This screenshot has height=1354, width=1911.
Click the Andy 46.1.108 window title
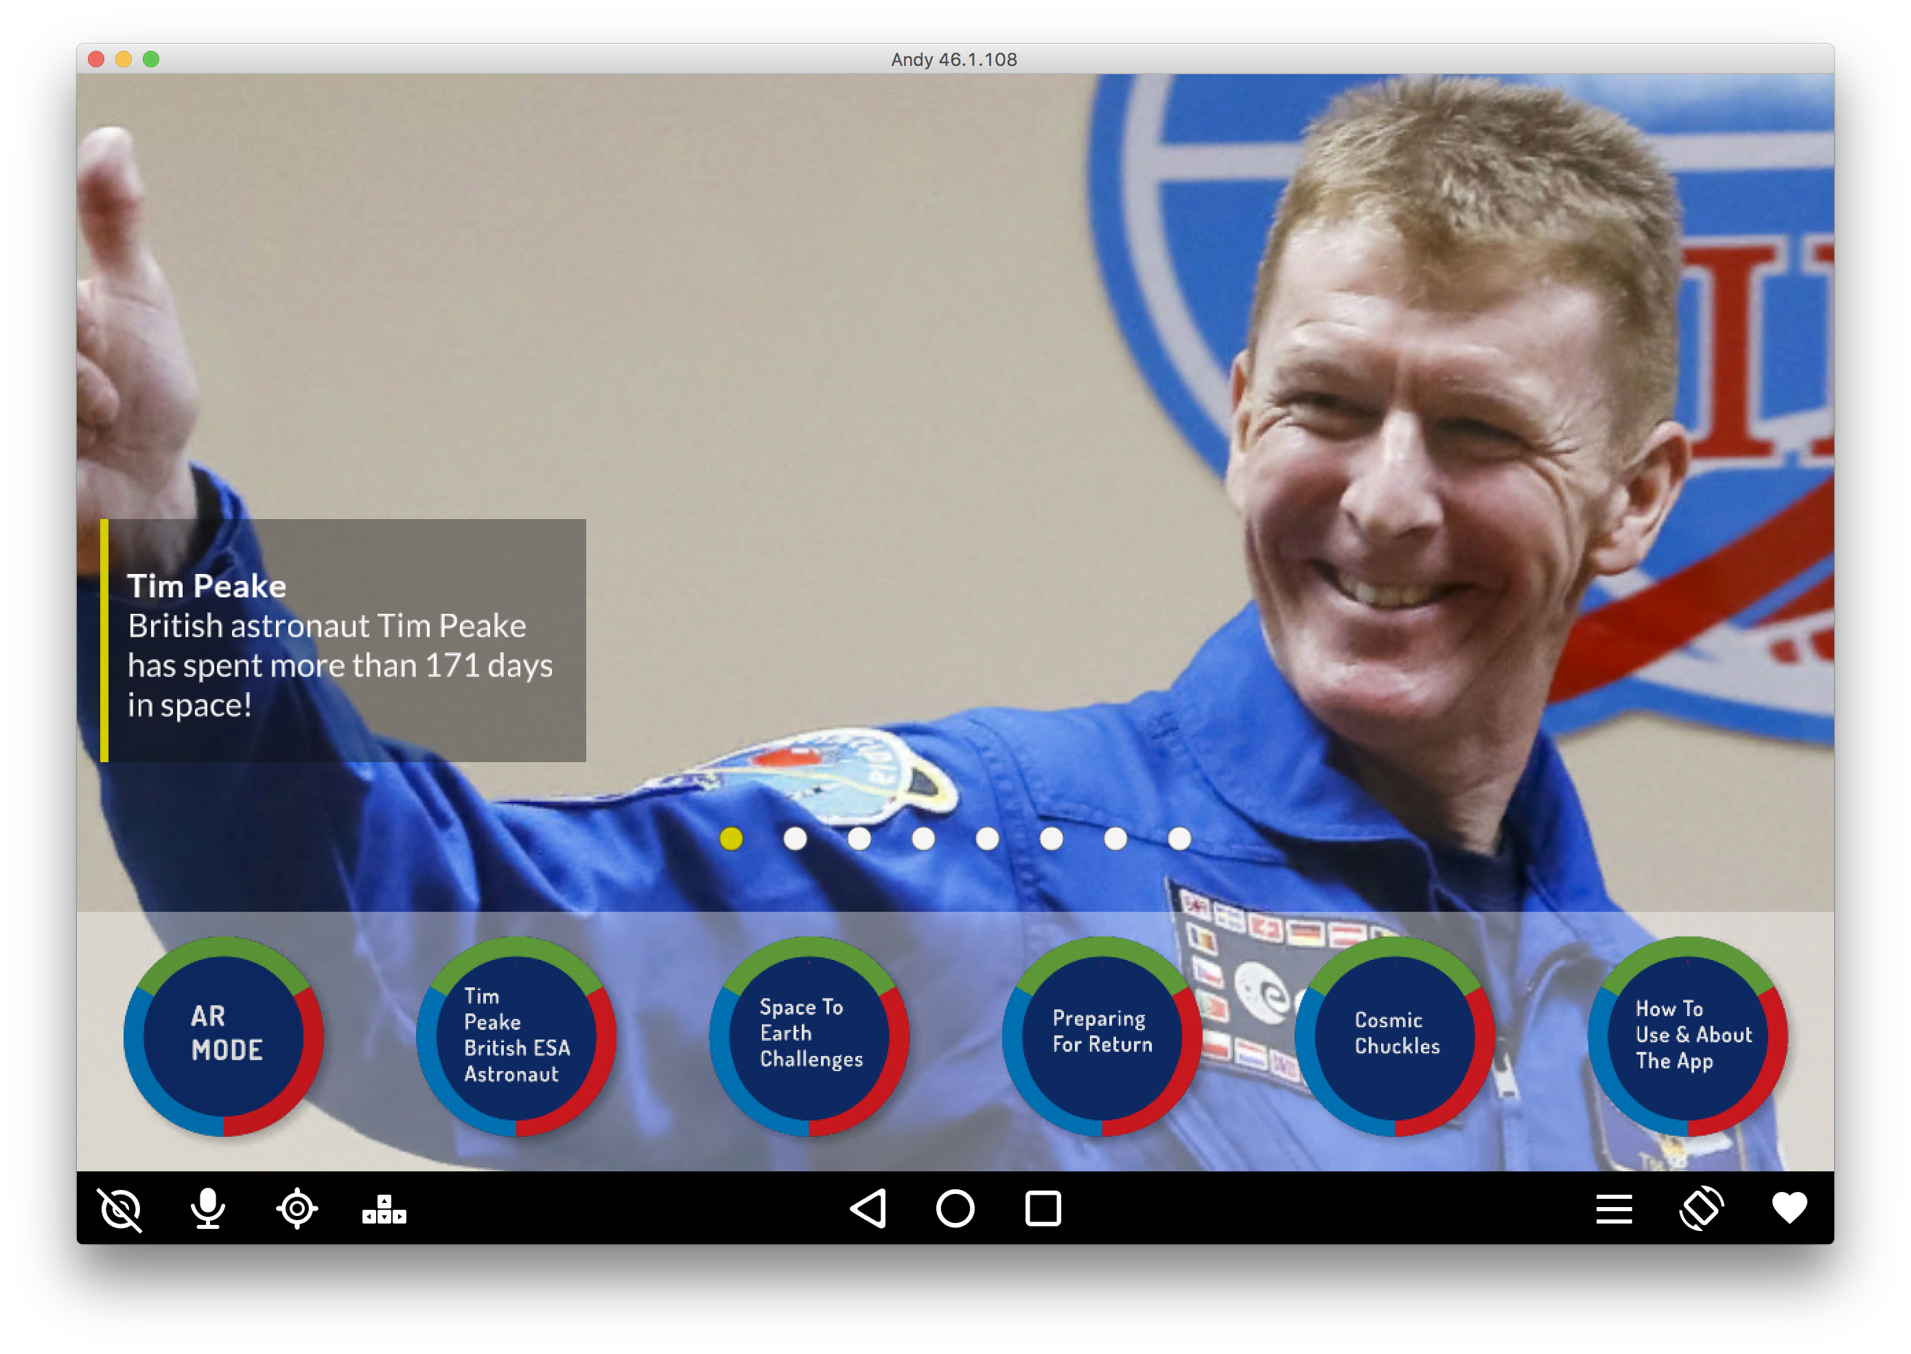[954, 59]
